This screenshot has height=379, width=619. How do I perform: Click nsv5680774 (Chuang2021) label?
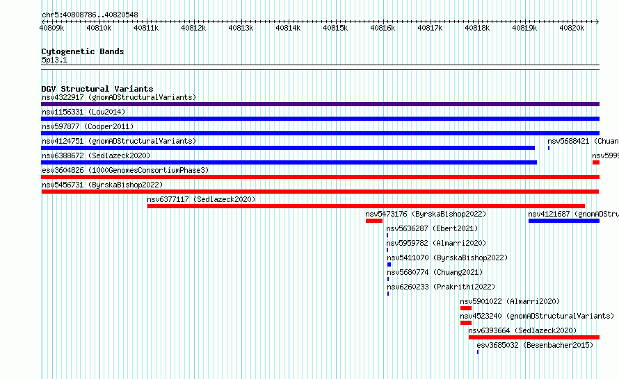click(x=435, y=272)
